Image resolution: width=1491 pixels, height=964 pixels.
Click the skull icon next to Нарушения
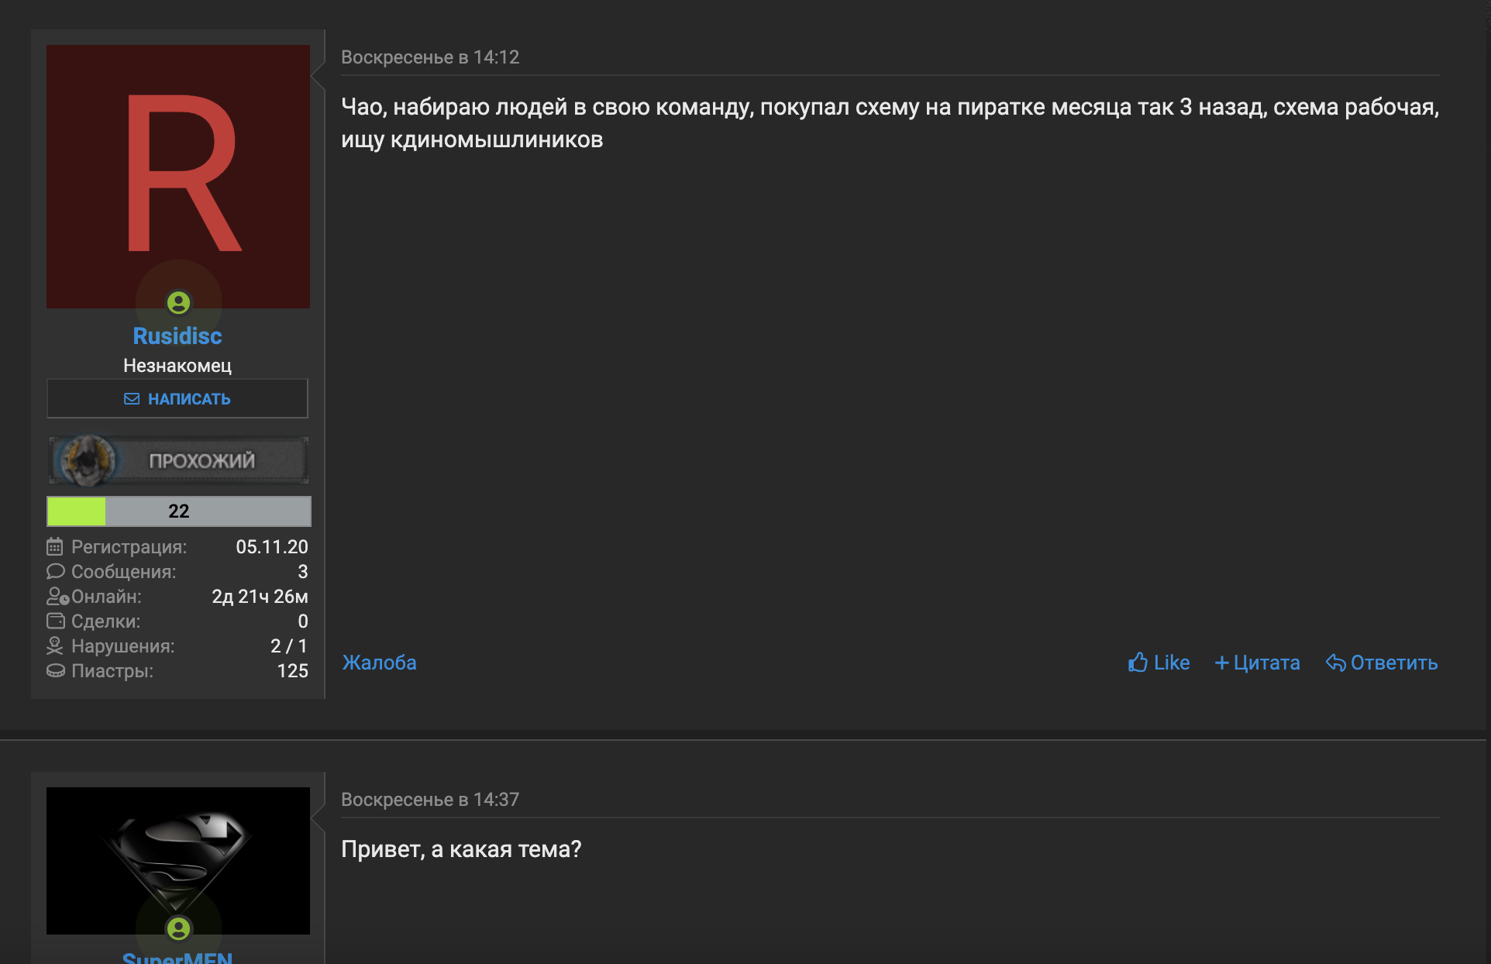coord(55,646)
